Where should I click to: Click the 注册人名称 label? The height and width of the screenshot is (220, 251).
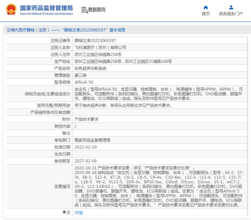pos(60,48)
